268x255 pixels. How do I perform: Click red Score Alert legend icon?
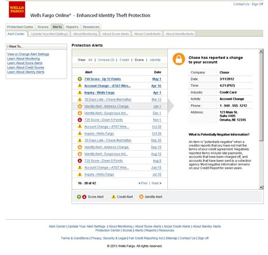point(84,197)
